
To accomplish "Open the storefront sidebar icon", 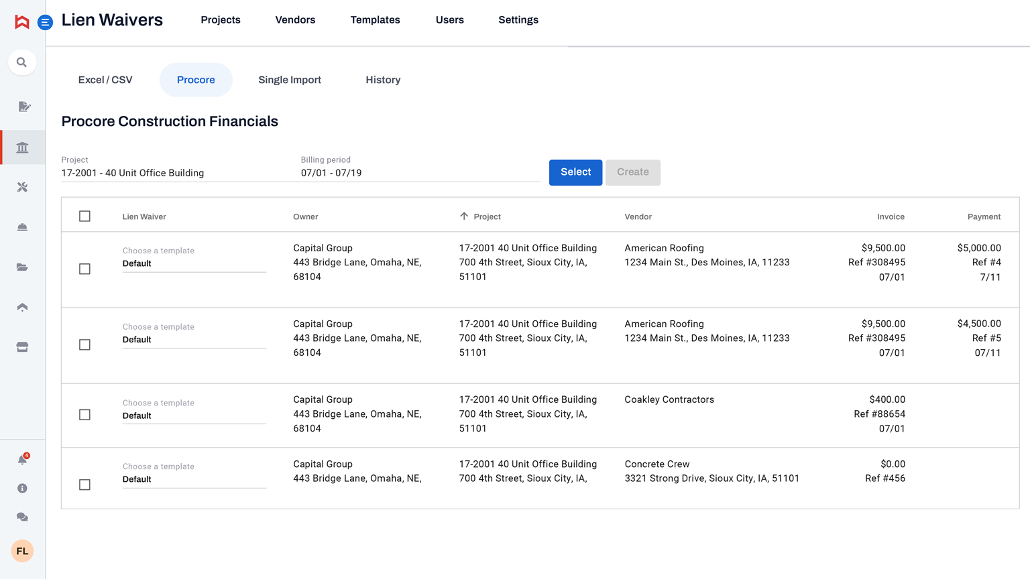I will pyautogui.click(x=22, y=347).
